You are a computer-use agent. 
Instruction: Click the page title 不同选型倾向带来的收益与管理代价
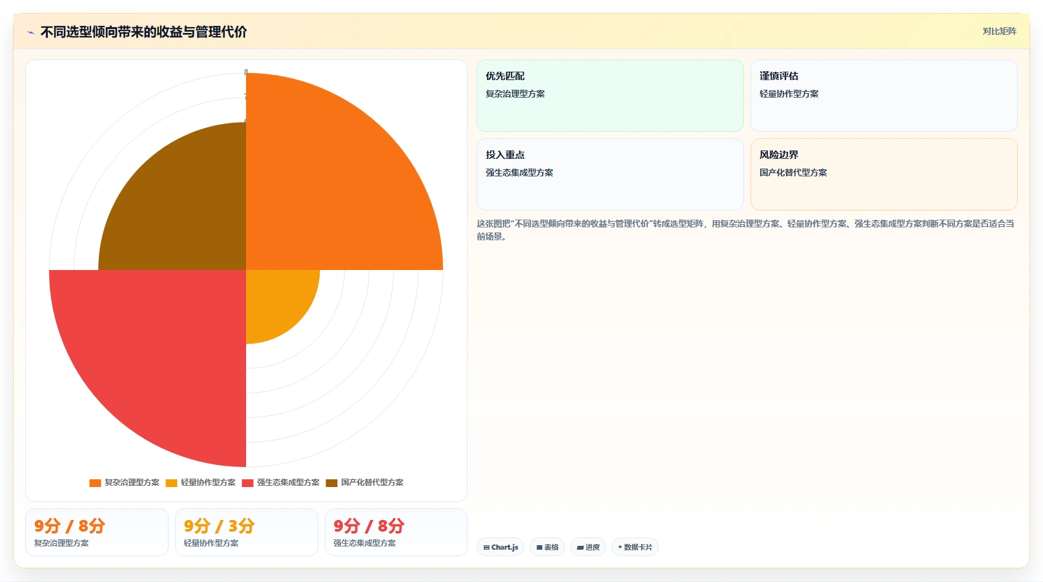(x=143, y=32)
